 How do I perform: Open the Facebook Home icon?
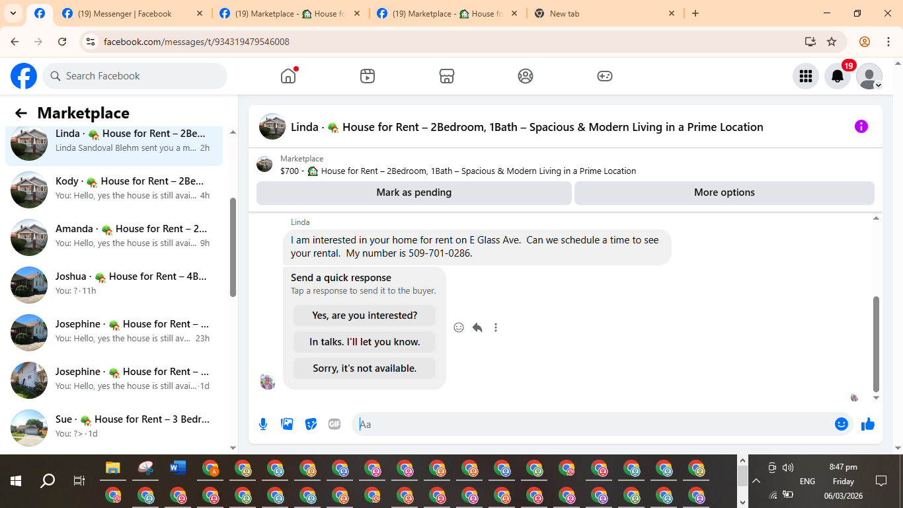(288, 76)
